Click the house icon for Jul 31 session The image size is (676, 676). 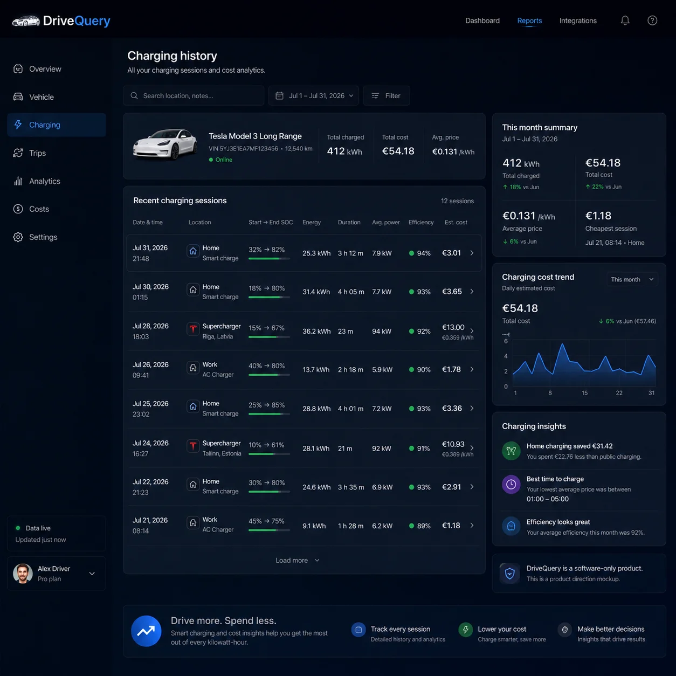[193, 251]
